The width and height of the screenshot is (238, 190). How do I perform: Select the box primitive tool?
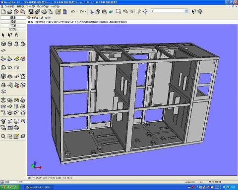pos(3,44)
